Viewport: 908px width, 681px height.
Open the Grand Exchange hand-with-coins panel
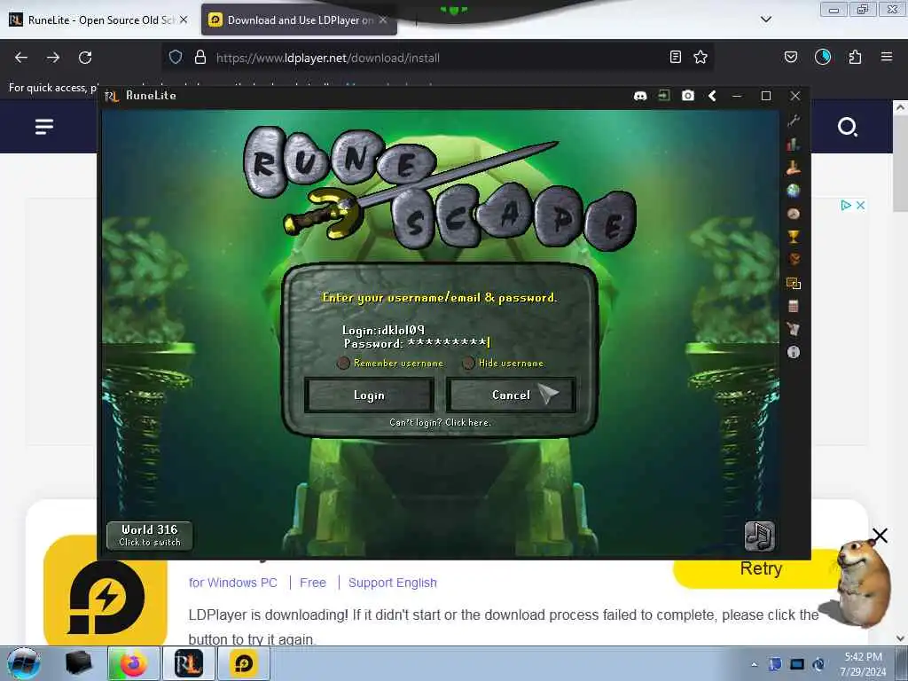pos(794,168)
